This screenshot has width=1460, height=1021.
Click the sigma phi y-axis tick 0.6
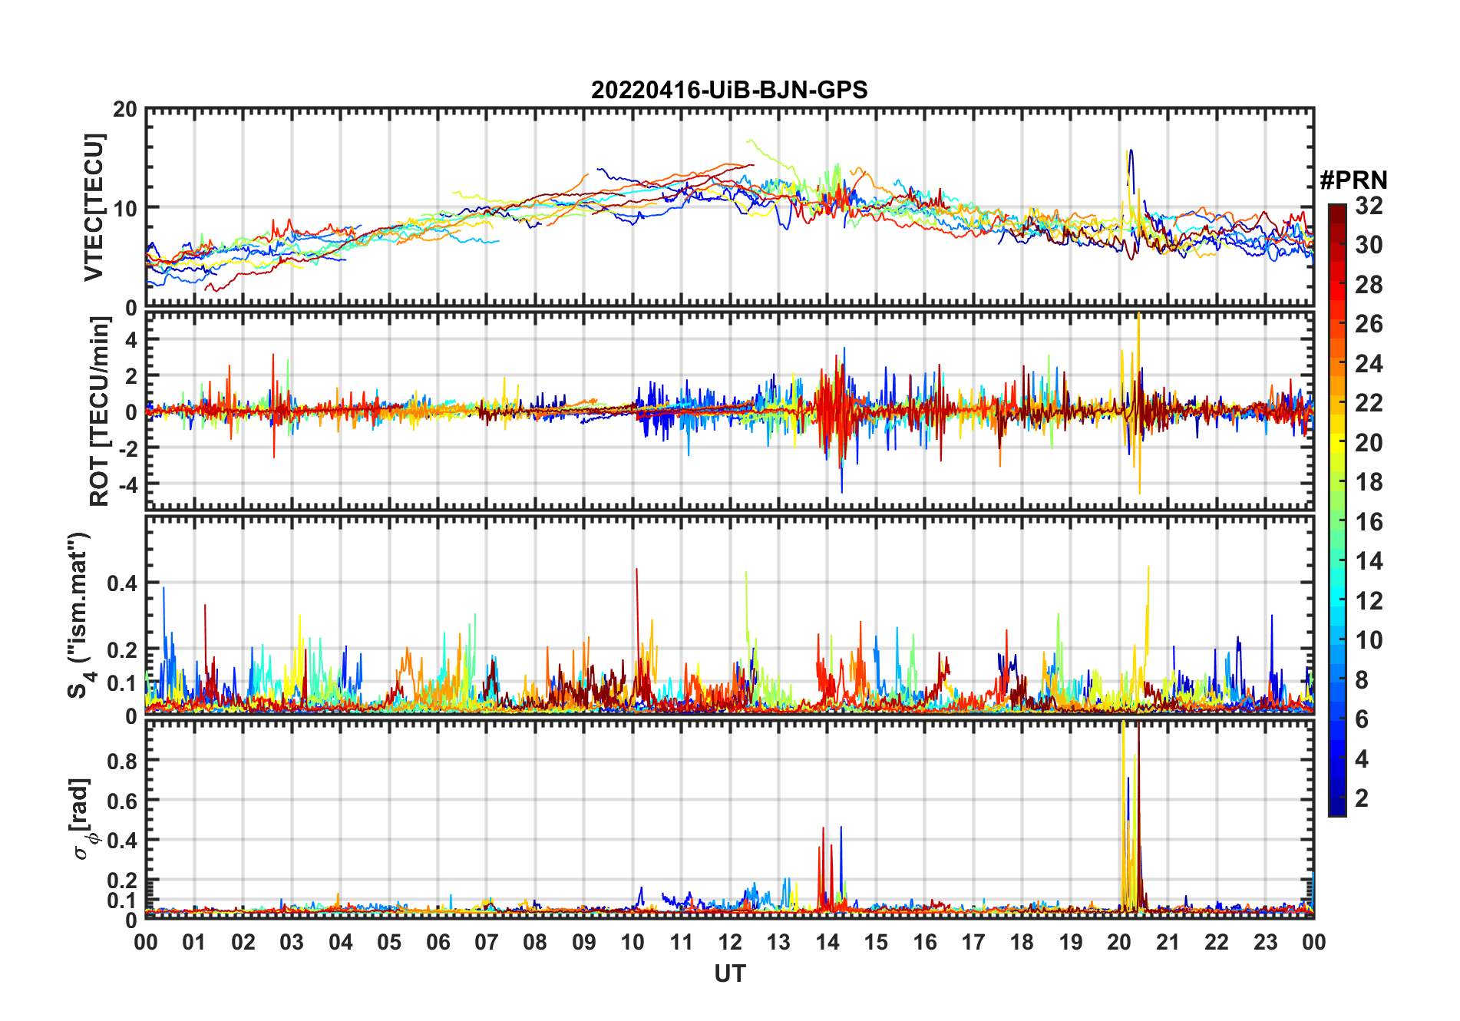pyautogui.click(x=122, y=801)
